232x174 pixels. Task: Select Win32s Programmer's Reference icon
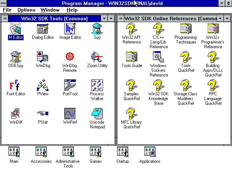[213, 29]
